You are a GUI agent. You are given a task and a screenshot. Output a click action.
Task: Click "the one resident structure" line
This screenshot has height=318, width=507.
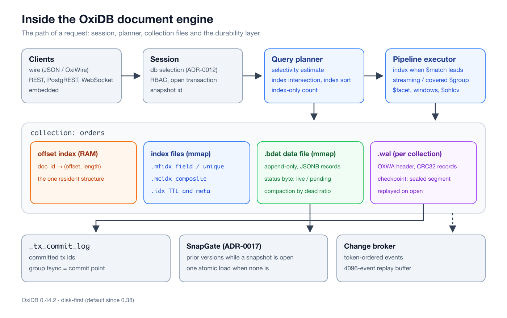71,179
